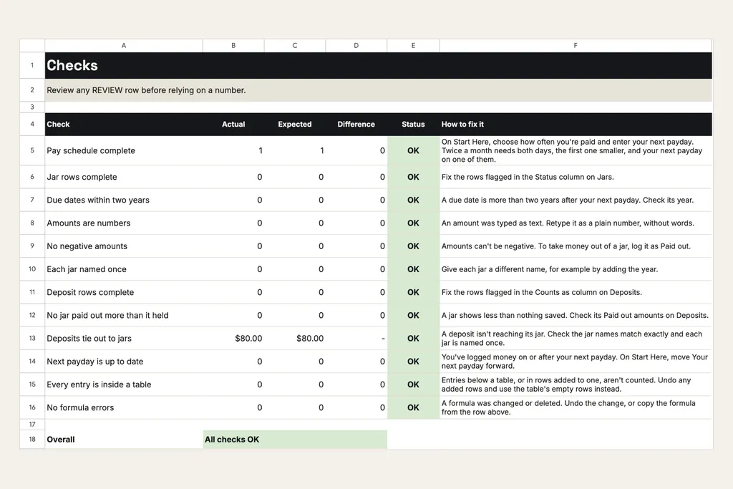
Task: Click the Overall label cell
Action: (124, 440)
